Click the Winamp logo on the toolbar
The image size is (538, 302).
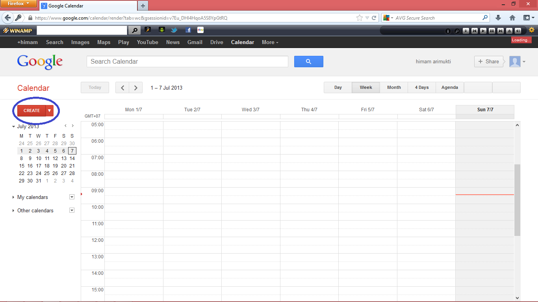click(18, 30)
